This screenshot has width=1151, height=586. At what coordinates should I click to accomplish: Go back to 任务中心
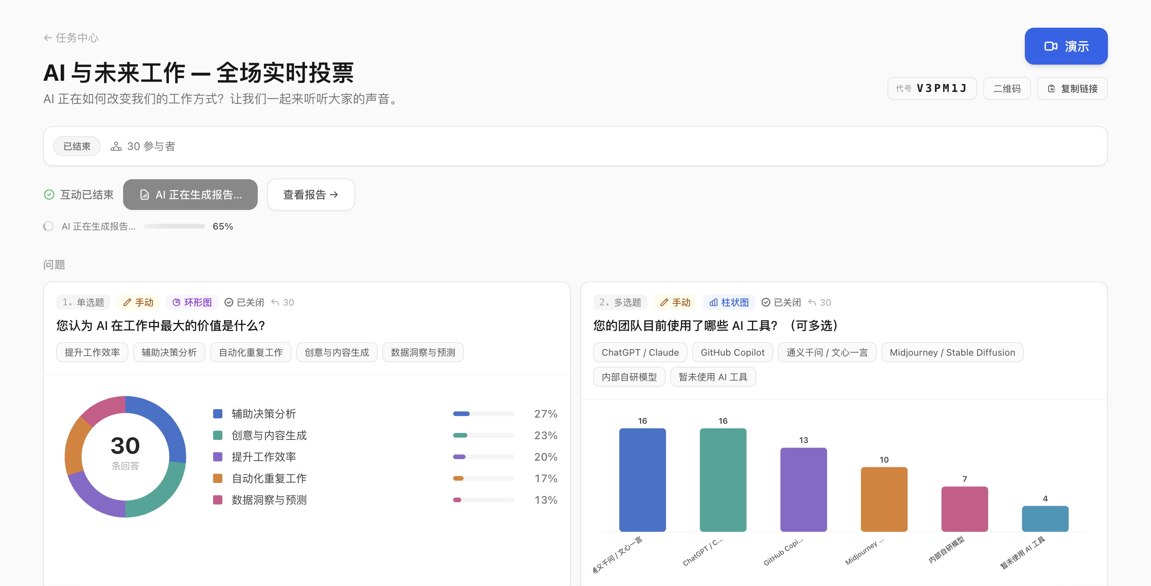71,38
